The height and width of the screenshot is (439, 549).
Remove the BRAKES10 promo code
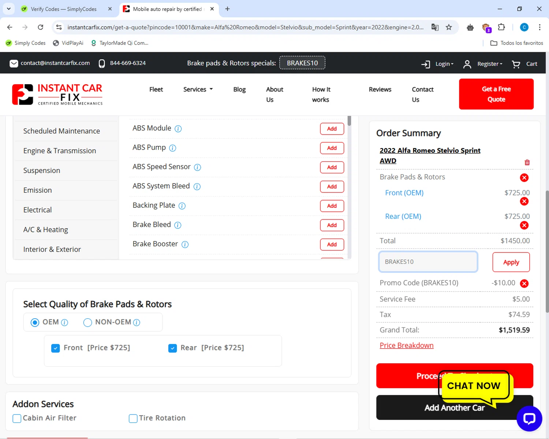pyautogui.click(x=524, y=284)
